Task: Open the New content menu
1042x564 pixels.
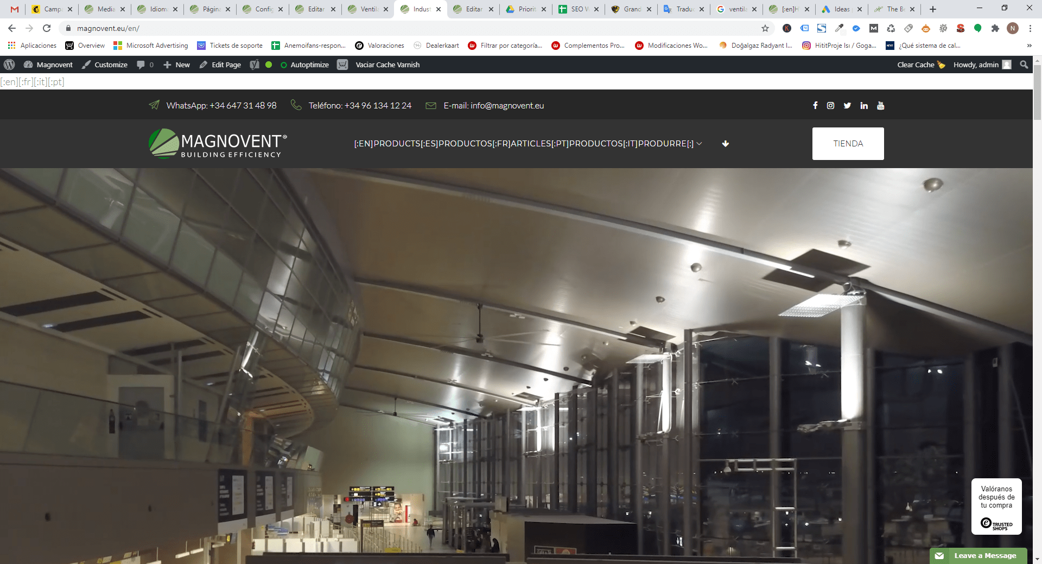Action: click(x=177, y=65)
